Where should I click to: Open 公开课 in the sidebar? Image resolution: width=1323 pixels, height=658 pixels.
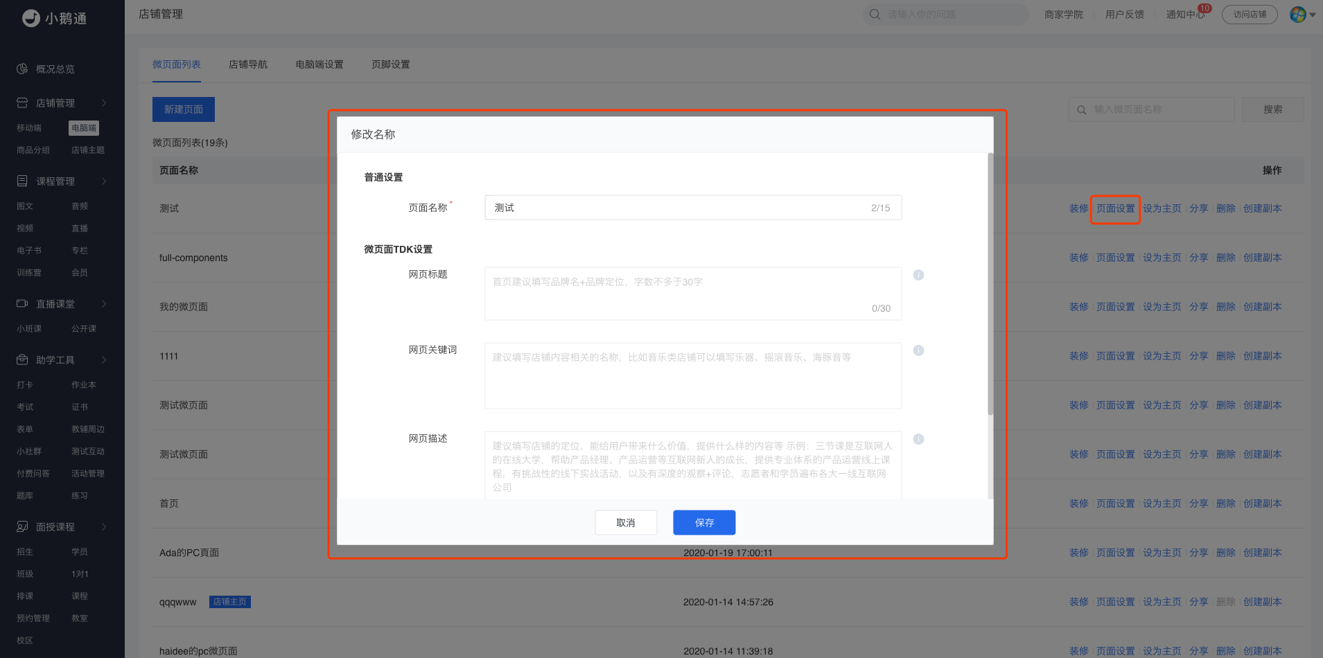[84, 329]
